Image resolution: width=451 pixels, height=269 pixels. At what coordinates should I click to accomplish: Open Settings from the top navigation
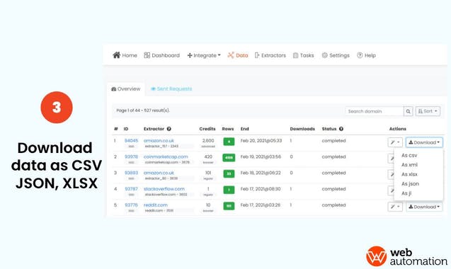tap(336, 55)
